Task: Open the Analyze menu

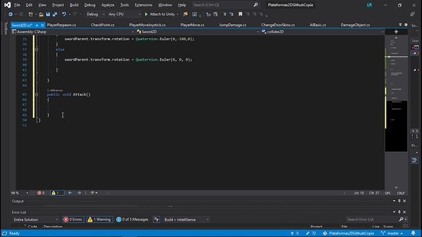Action: (107, 5)
